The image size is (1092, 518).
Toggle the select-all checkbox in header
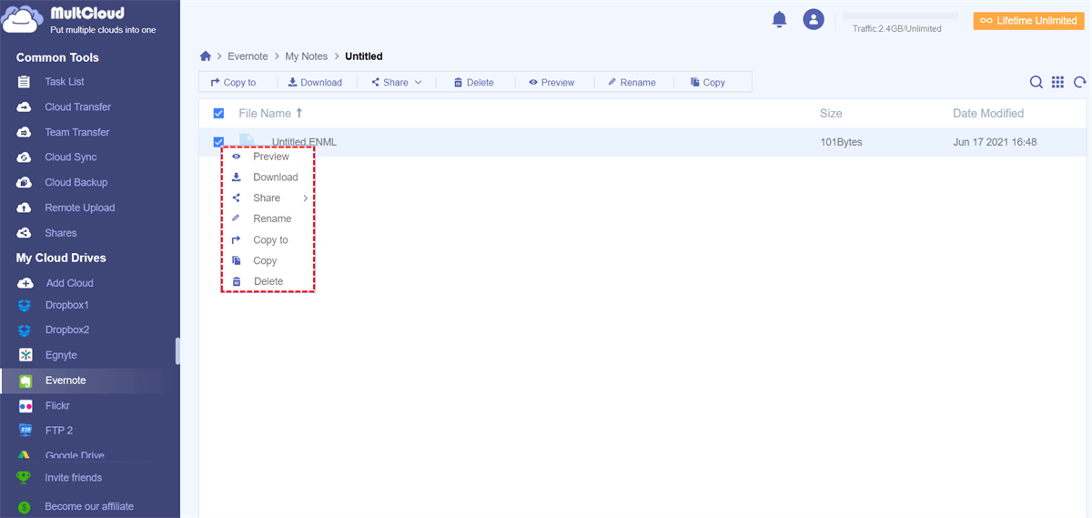[218, 114]
